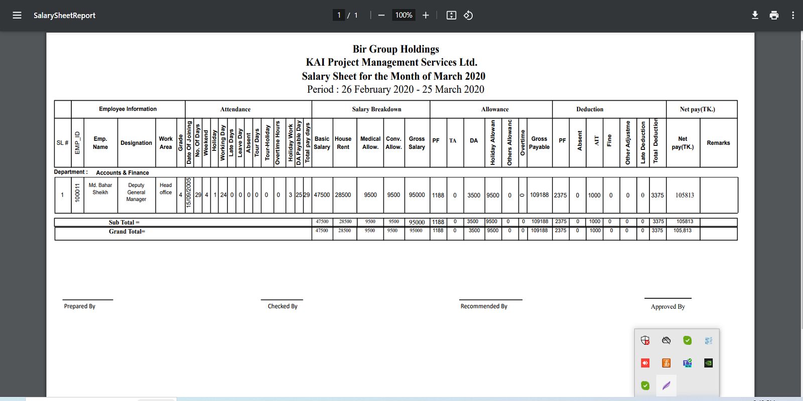This screenshot has width=803, height=401.
Task: Open the PDF viewer sidebar menu
Action: tap(17, 15)
